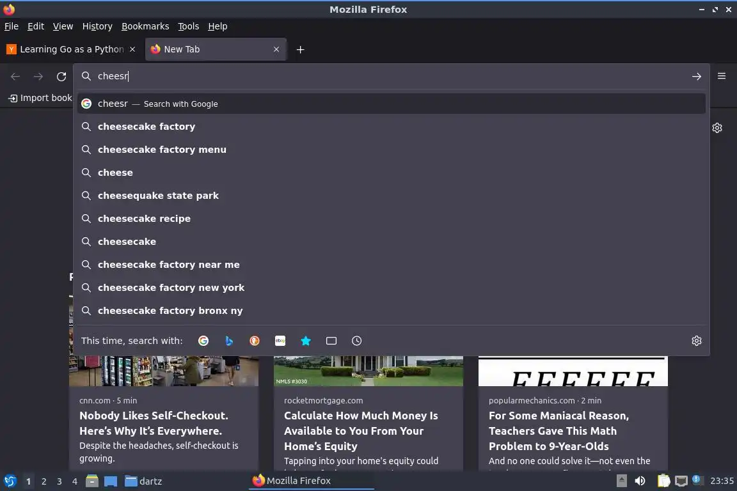Search this time with eBay icon

pyautogui.click(x=280, y=341)
